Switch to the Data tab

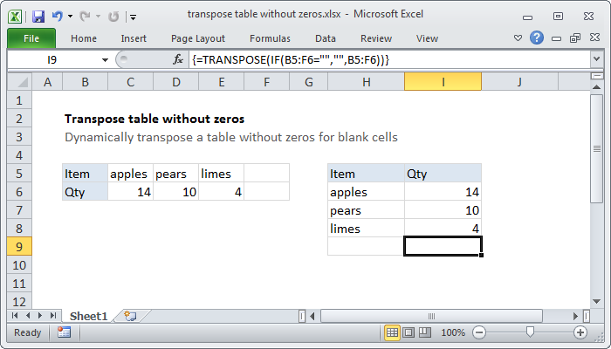point(326,38)
